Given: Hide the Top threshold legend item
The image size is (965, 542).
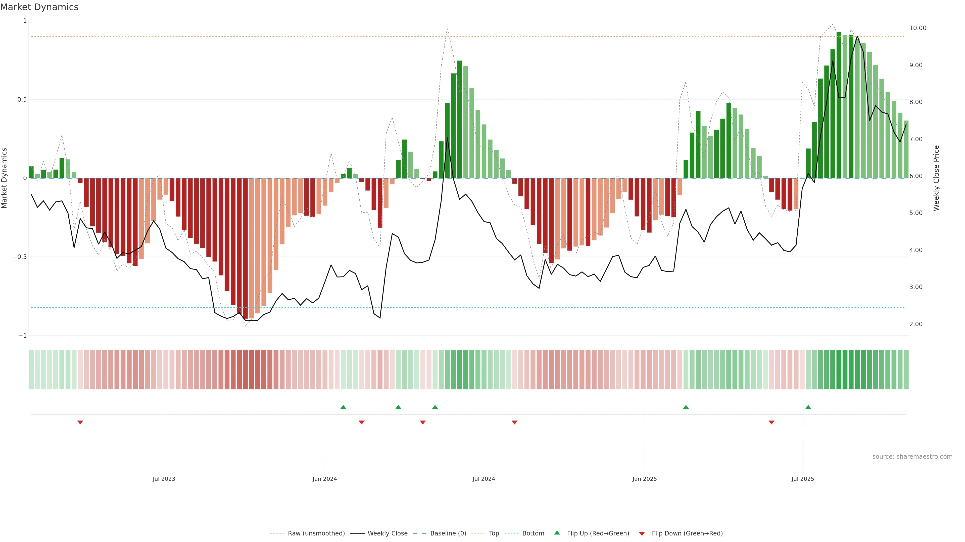Looking at the screenshot, I should click(494, 533).
